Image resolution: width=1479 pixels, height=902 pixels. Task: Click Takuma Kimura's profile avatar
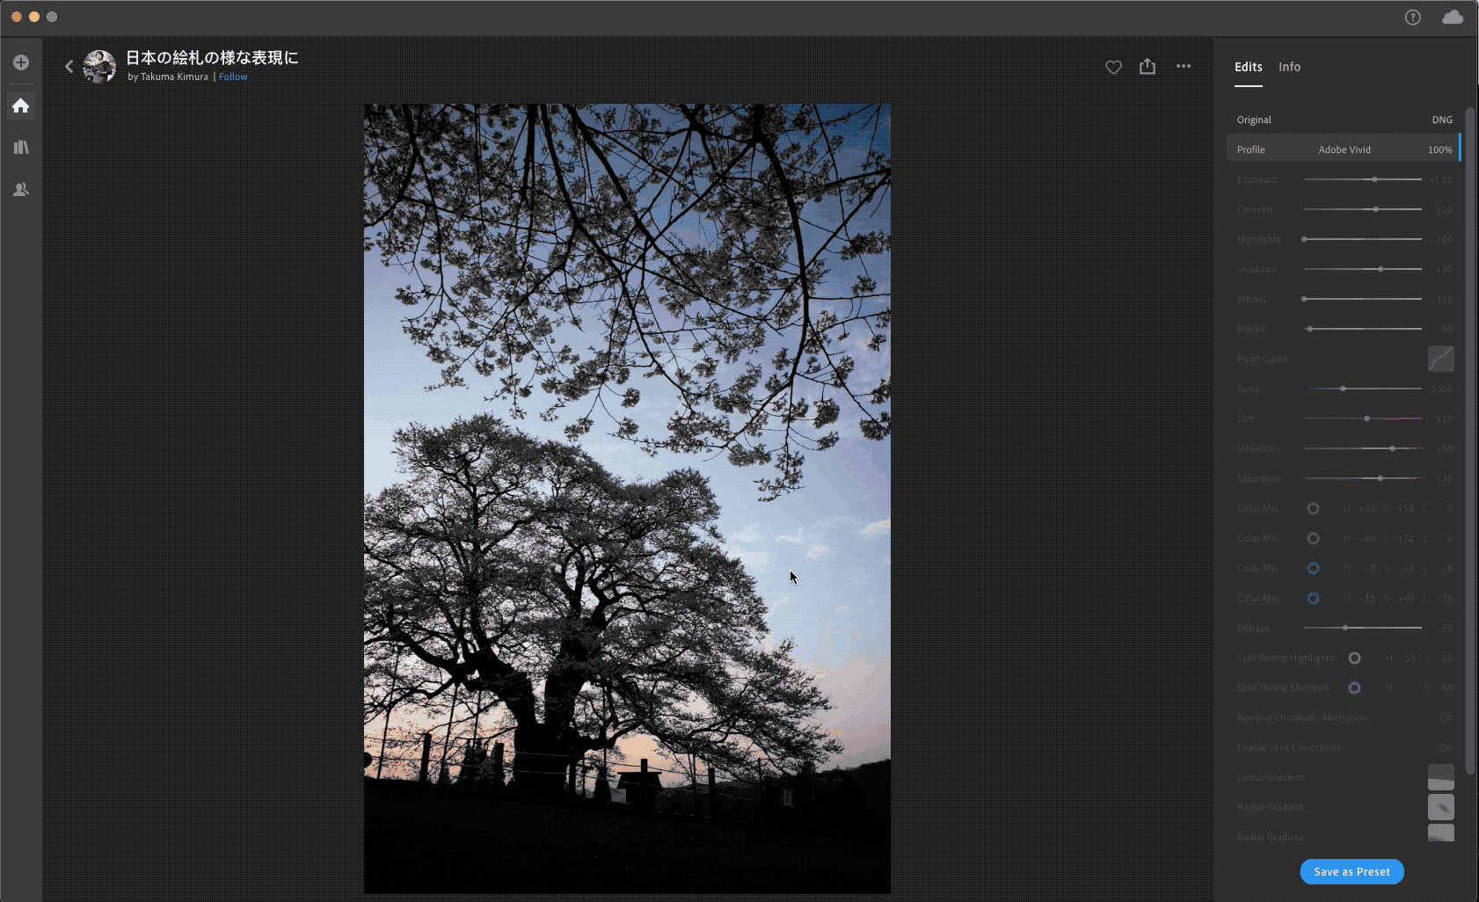tap(99, 67)
